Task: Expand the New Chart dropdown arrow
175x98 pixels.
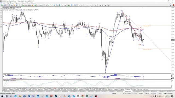Action: (x=3, y=5)
